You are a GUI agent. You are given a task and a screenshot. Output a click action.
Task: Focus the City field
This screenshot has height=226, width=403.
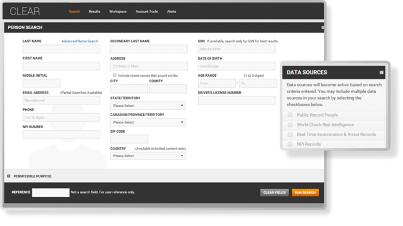(129, 88)
